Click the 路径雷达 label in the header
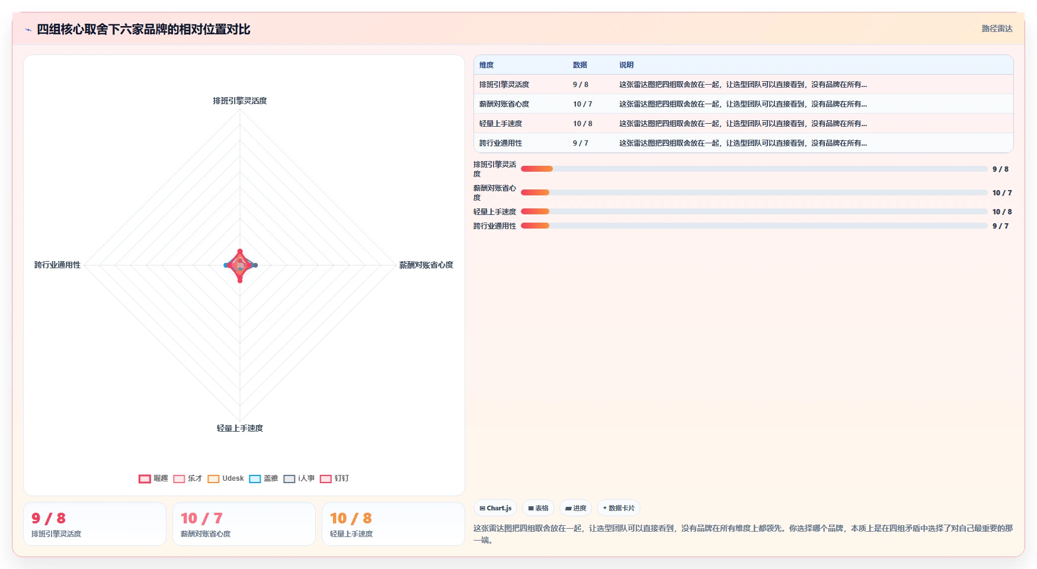The image size is (1037, 569). (x=997, y=28)
